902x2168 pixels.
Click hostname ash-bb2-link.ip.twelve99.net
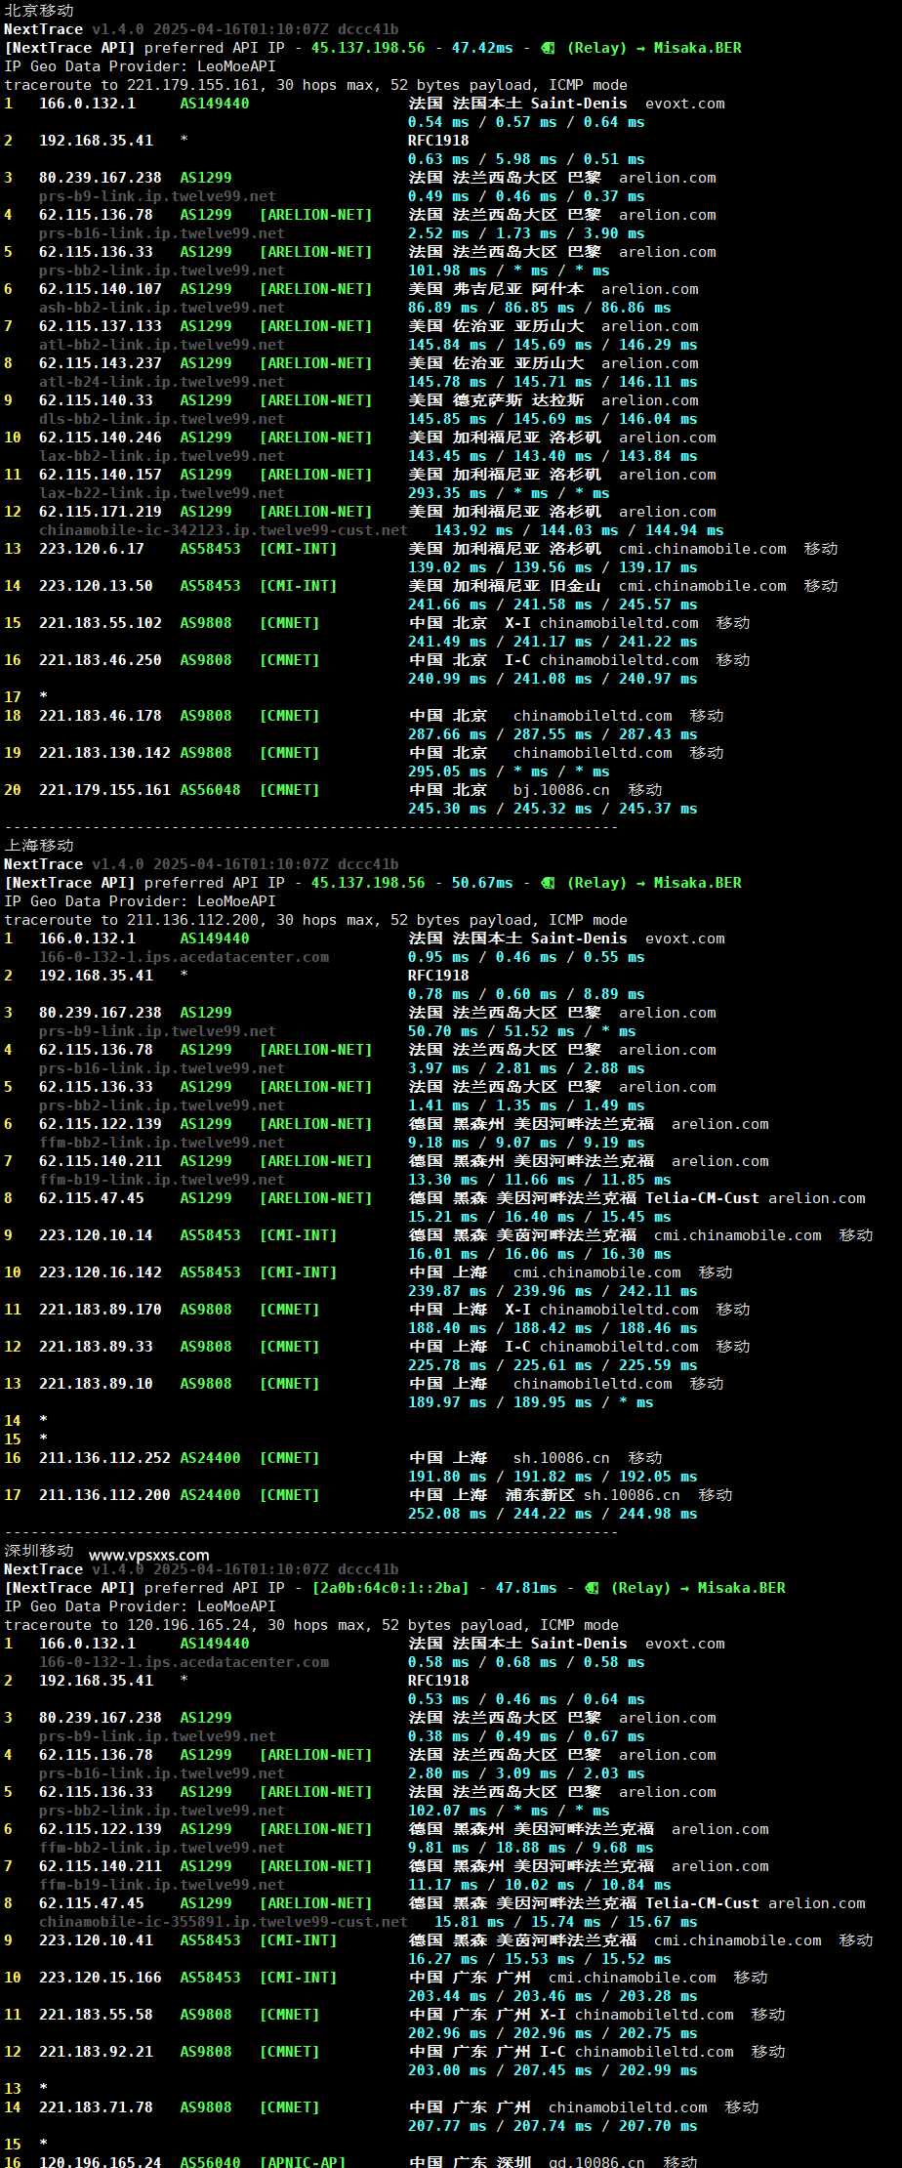point(162,308)
